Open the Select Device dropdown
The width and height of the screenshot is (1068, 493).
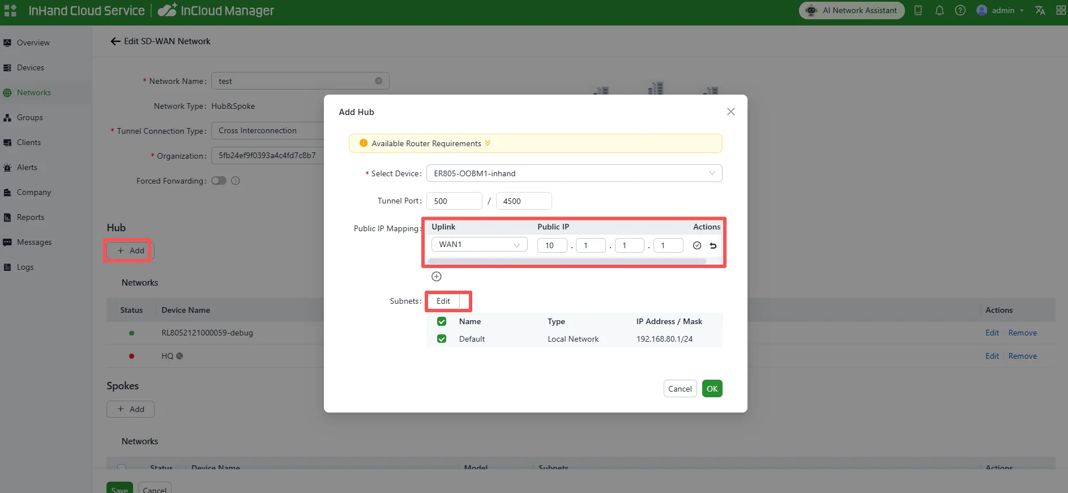(x=574, y=173)
